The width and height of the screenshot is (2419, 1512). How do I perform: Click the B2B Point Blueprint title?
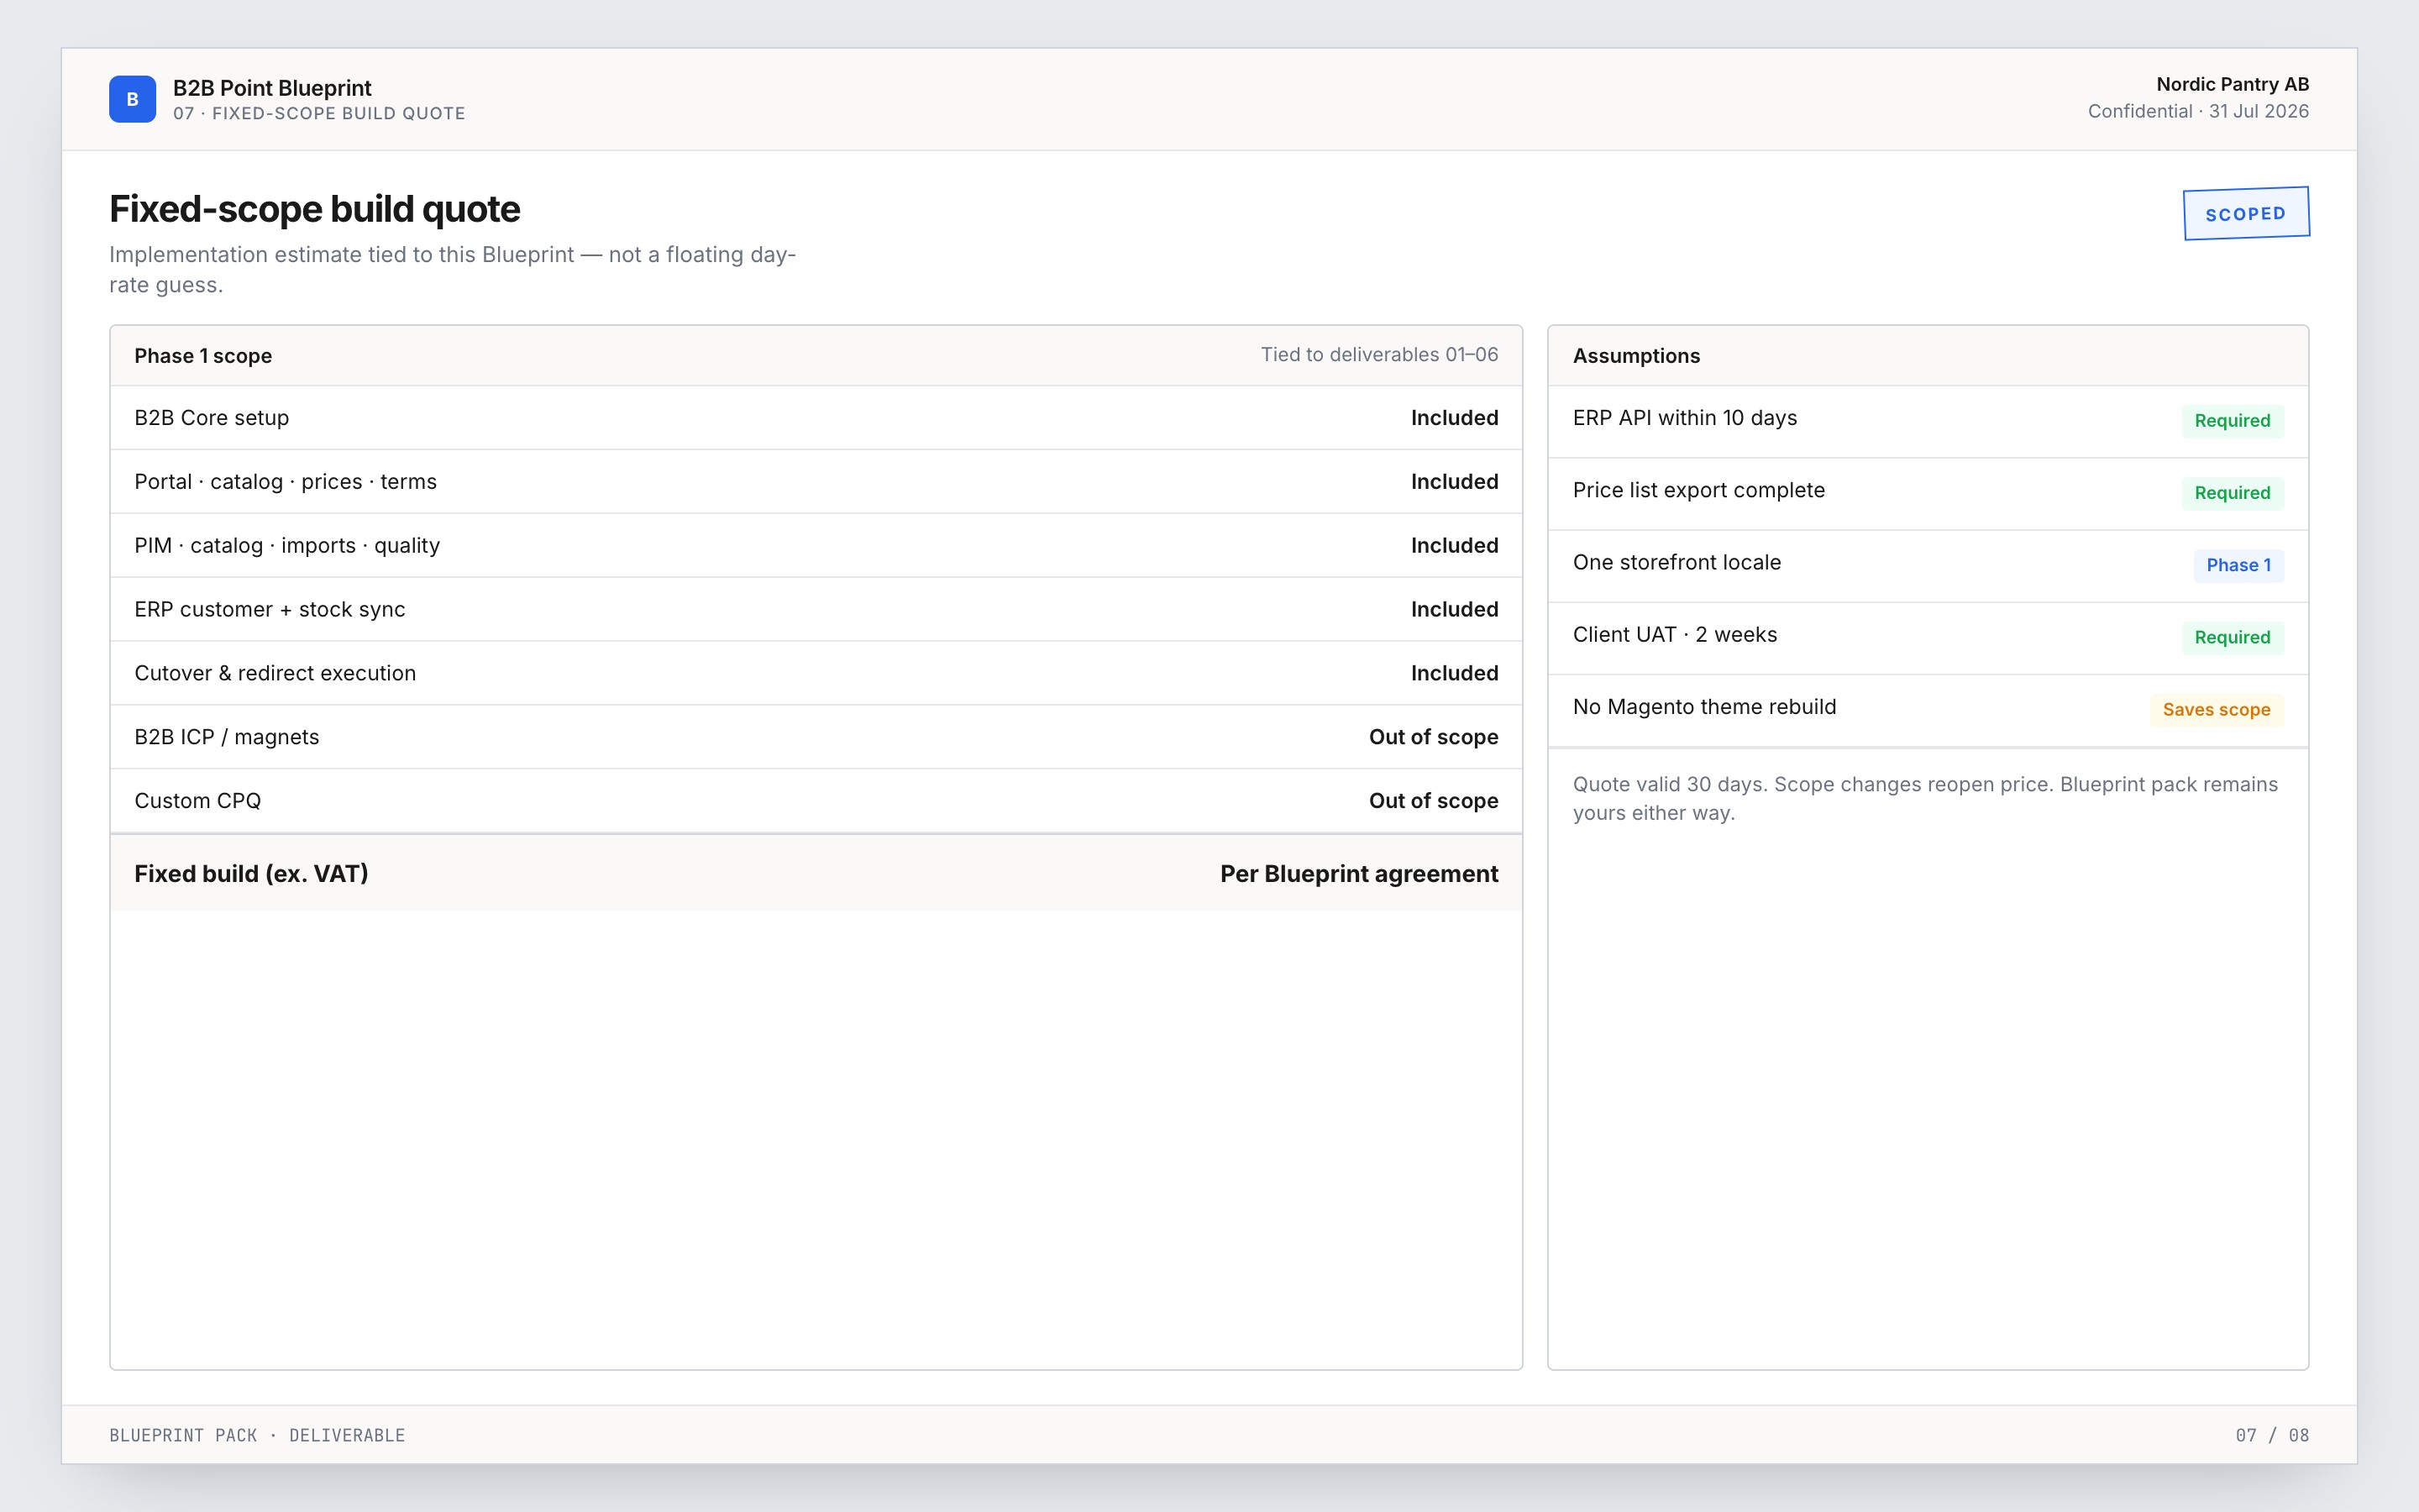pos(272,88)
